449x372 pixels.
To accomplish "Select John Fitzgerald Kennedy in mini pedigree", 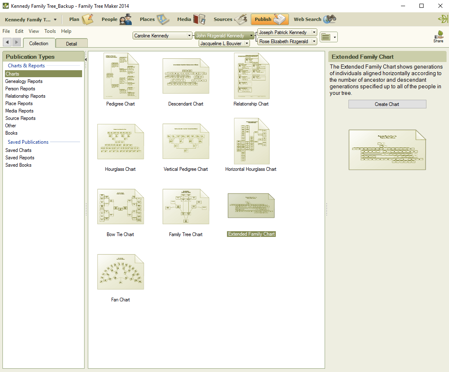I will tap(222, 35).
